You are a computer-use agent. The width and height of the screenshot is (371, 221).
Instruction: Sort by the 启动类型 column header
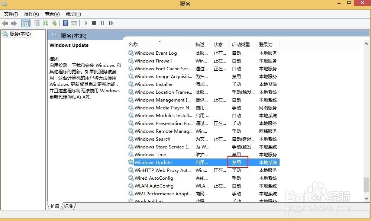point(243,45)
